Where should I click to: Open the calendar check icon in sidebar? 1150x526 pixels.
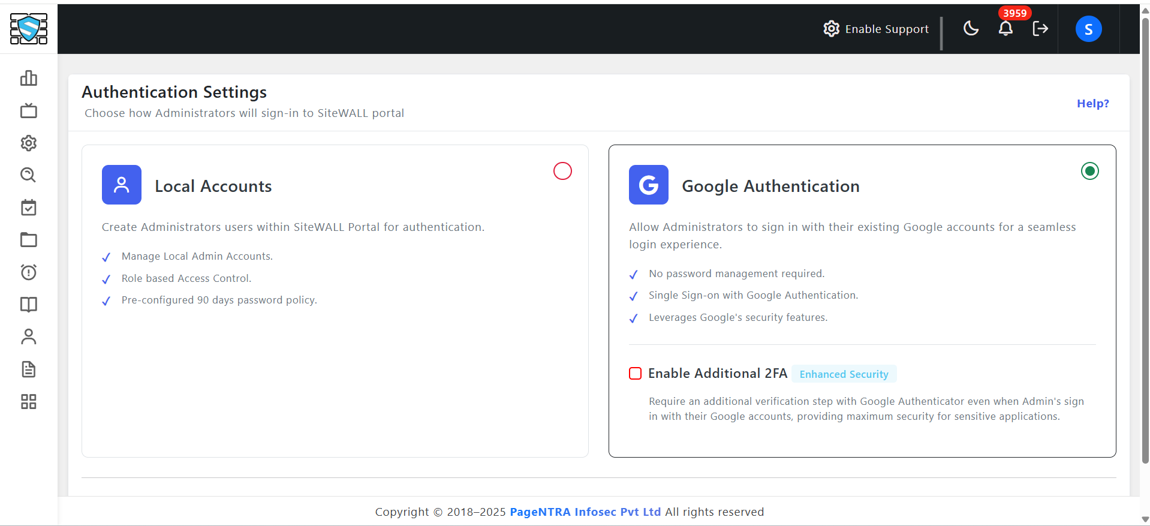click(x=29, y=208)
